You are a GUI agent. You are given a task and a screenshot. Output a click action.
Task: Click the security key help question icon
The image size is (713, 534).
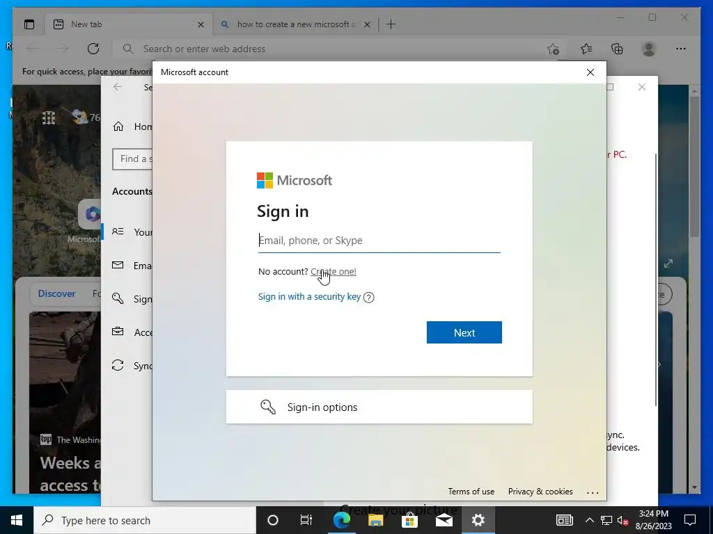point(369,298)
